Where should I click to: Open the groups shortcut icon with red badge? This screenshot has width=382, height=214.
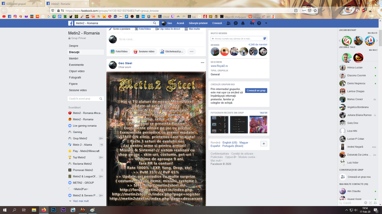point(252,23)
